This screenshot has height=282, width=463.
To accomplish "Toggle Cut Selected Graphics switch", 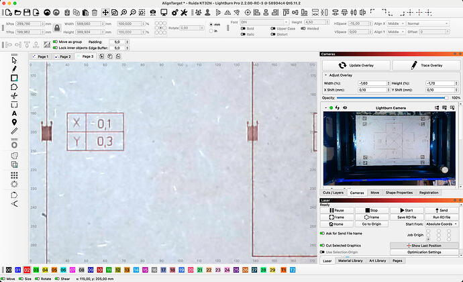I will [x=323, y=246].
